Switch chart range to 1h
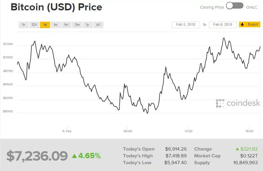 23,25
